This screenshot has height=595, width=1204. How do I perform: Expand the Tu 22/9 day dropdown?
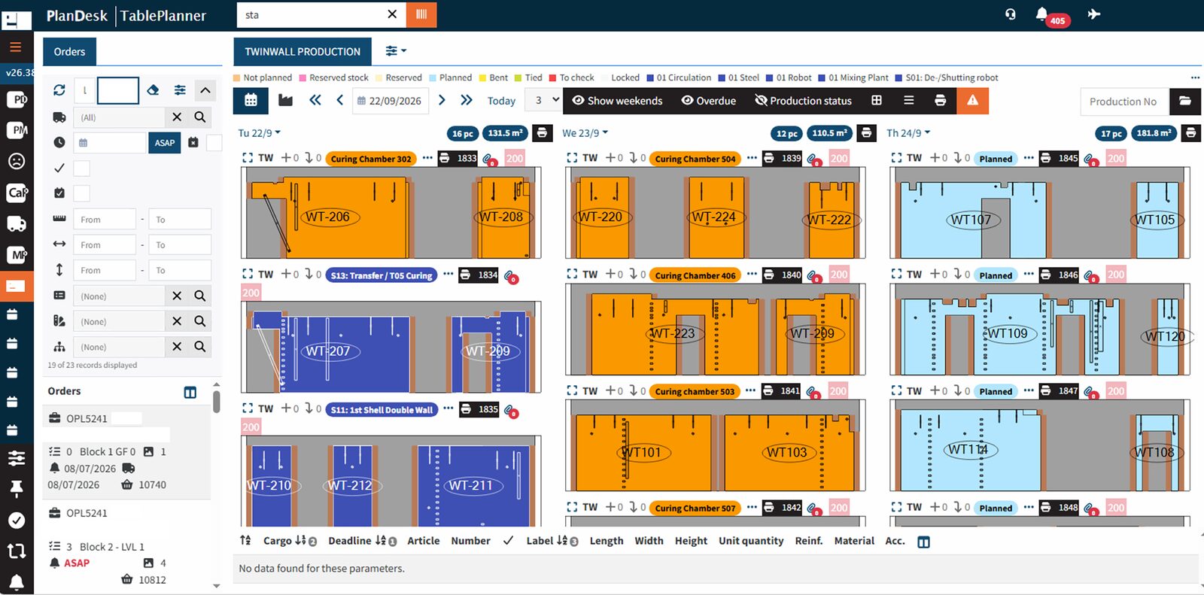[x=259, y=133]
